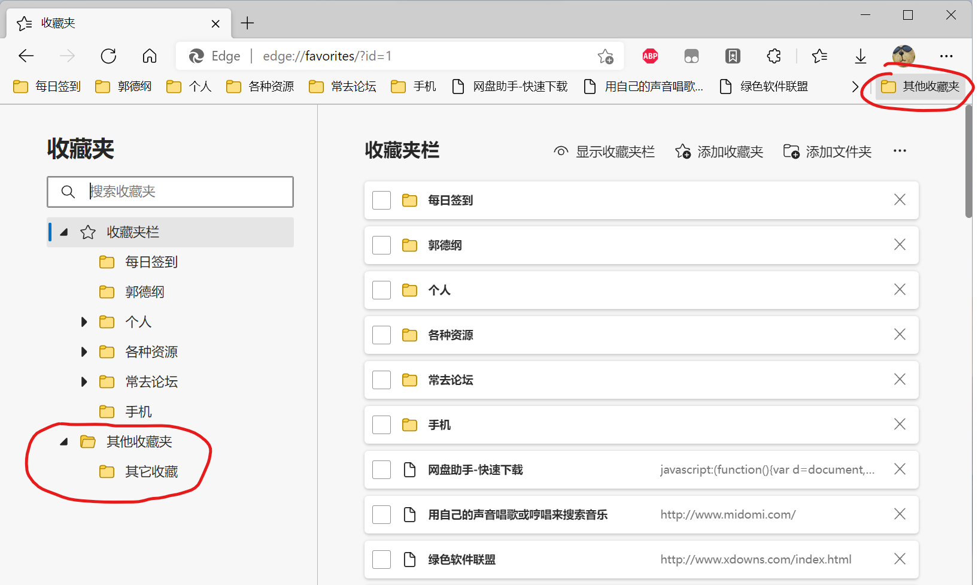Expand the 个人 folder in the tree
Screen dimensions: 978x585
pos(84,322)
